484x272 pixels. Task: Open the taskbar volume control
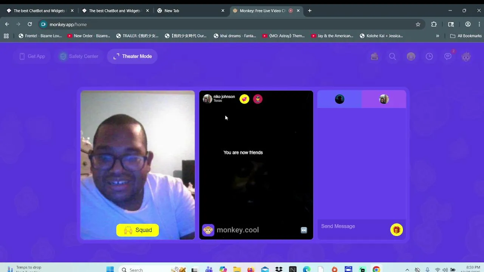coord(445,270)
